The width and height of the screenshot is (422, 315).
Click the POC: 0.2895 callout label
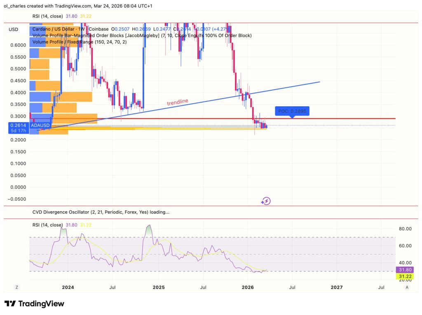[x=293, y=111]
